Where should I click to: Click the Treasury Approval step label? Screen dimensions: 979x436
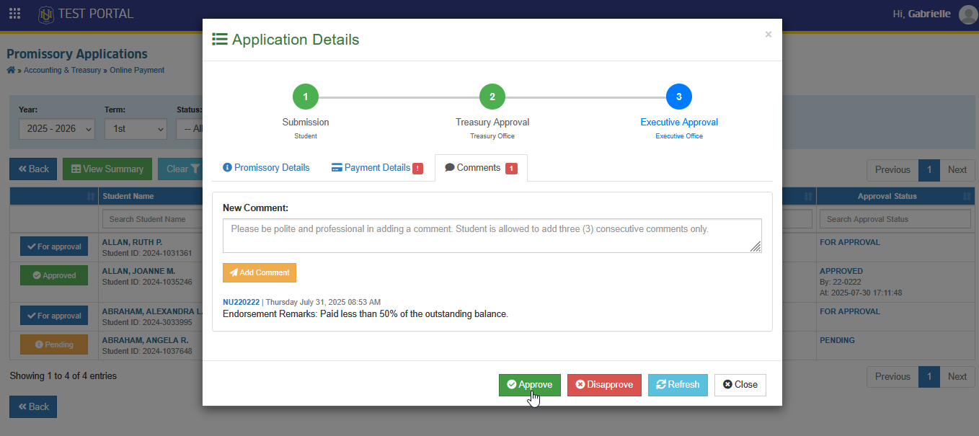click(x=492, y=123)
